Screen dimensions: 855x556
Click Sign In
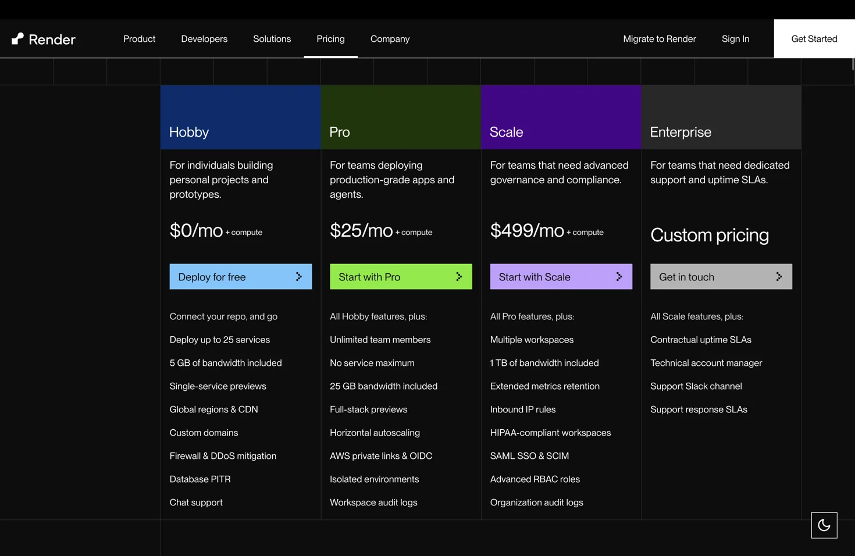(735, 39)
